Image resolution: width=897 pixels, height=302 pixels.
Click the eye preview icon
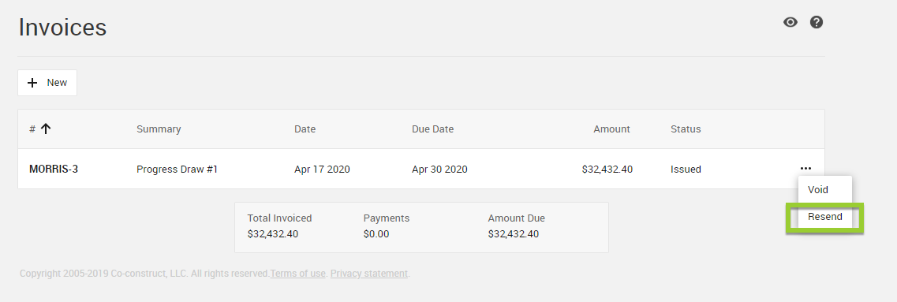coord(790,22)
